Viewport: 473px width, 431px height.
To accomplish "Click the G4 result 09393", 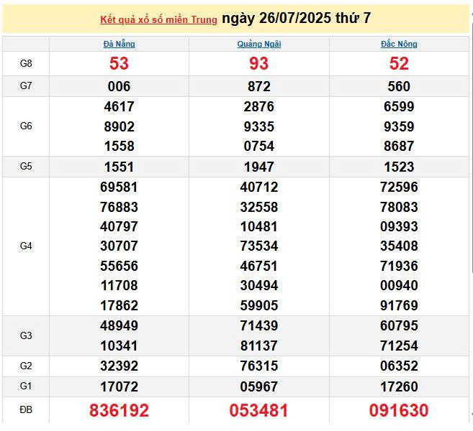I will 399,226.
